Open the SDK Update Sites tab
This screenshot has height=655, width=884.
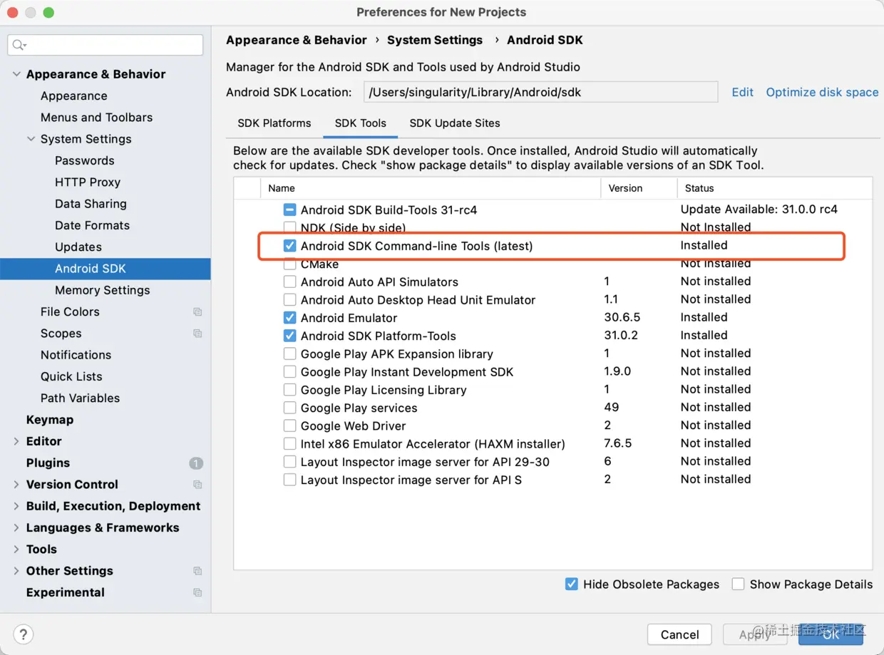coord(454,123)
